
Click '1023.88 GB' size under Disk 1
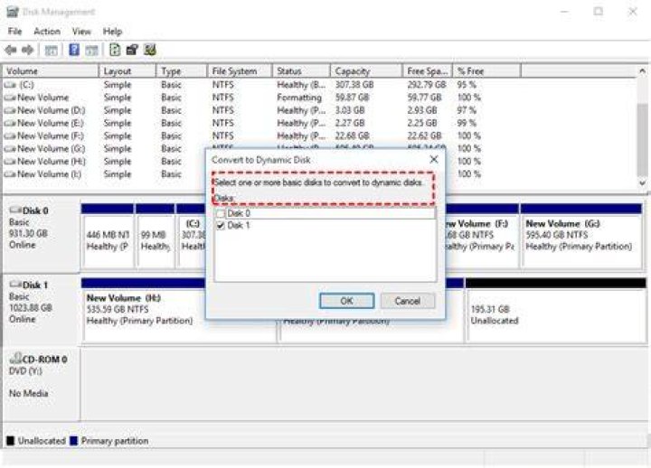click(31, 308)
